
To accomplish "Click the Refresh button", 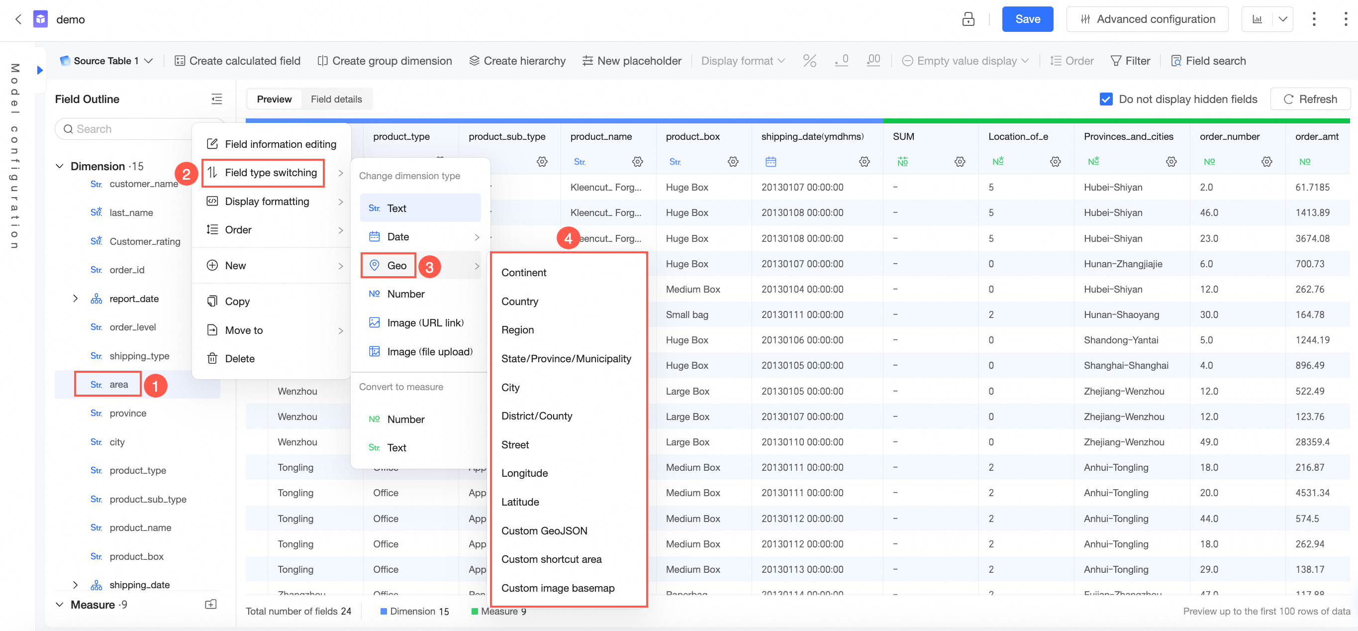I will [1310, 99].
